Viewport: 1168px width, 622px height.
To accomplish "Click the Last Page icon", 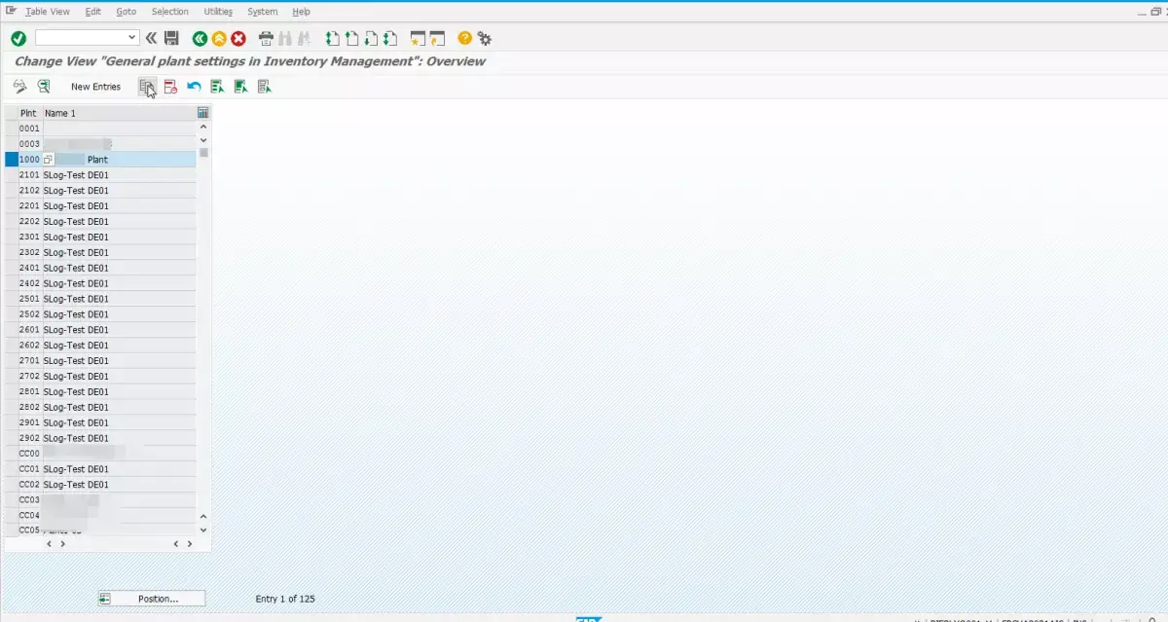I will coord(390,38).
